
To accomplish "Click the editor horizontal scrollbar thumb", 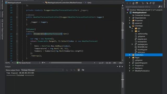I will [66, 63].
